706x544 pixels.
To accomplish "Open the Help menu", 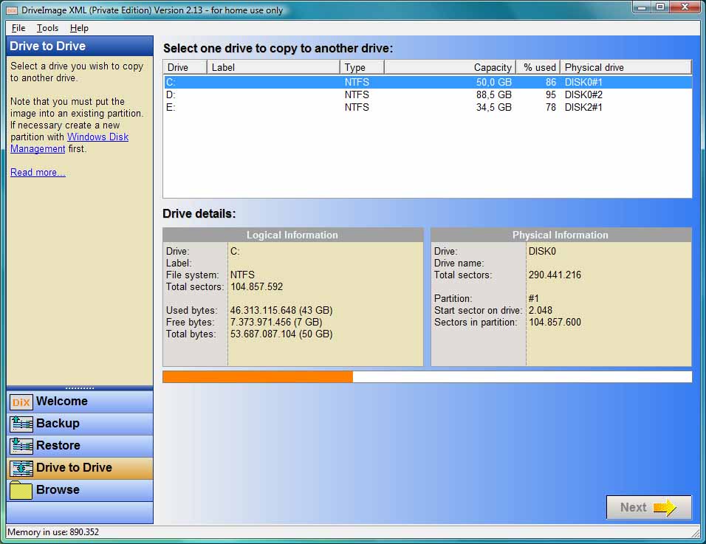I will click(79, 28).
